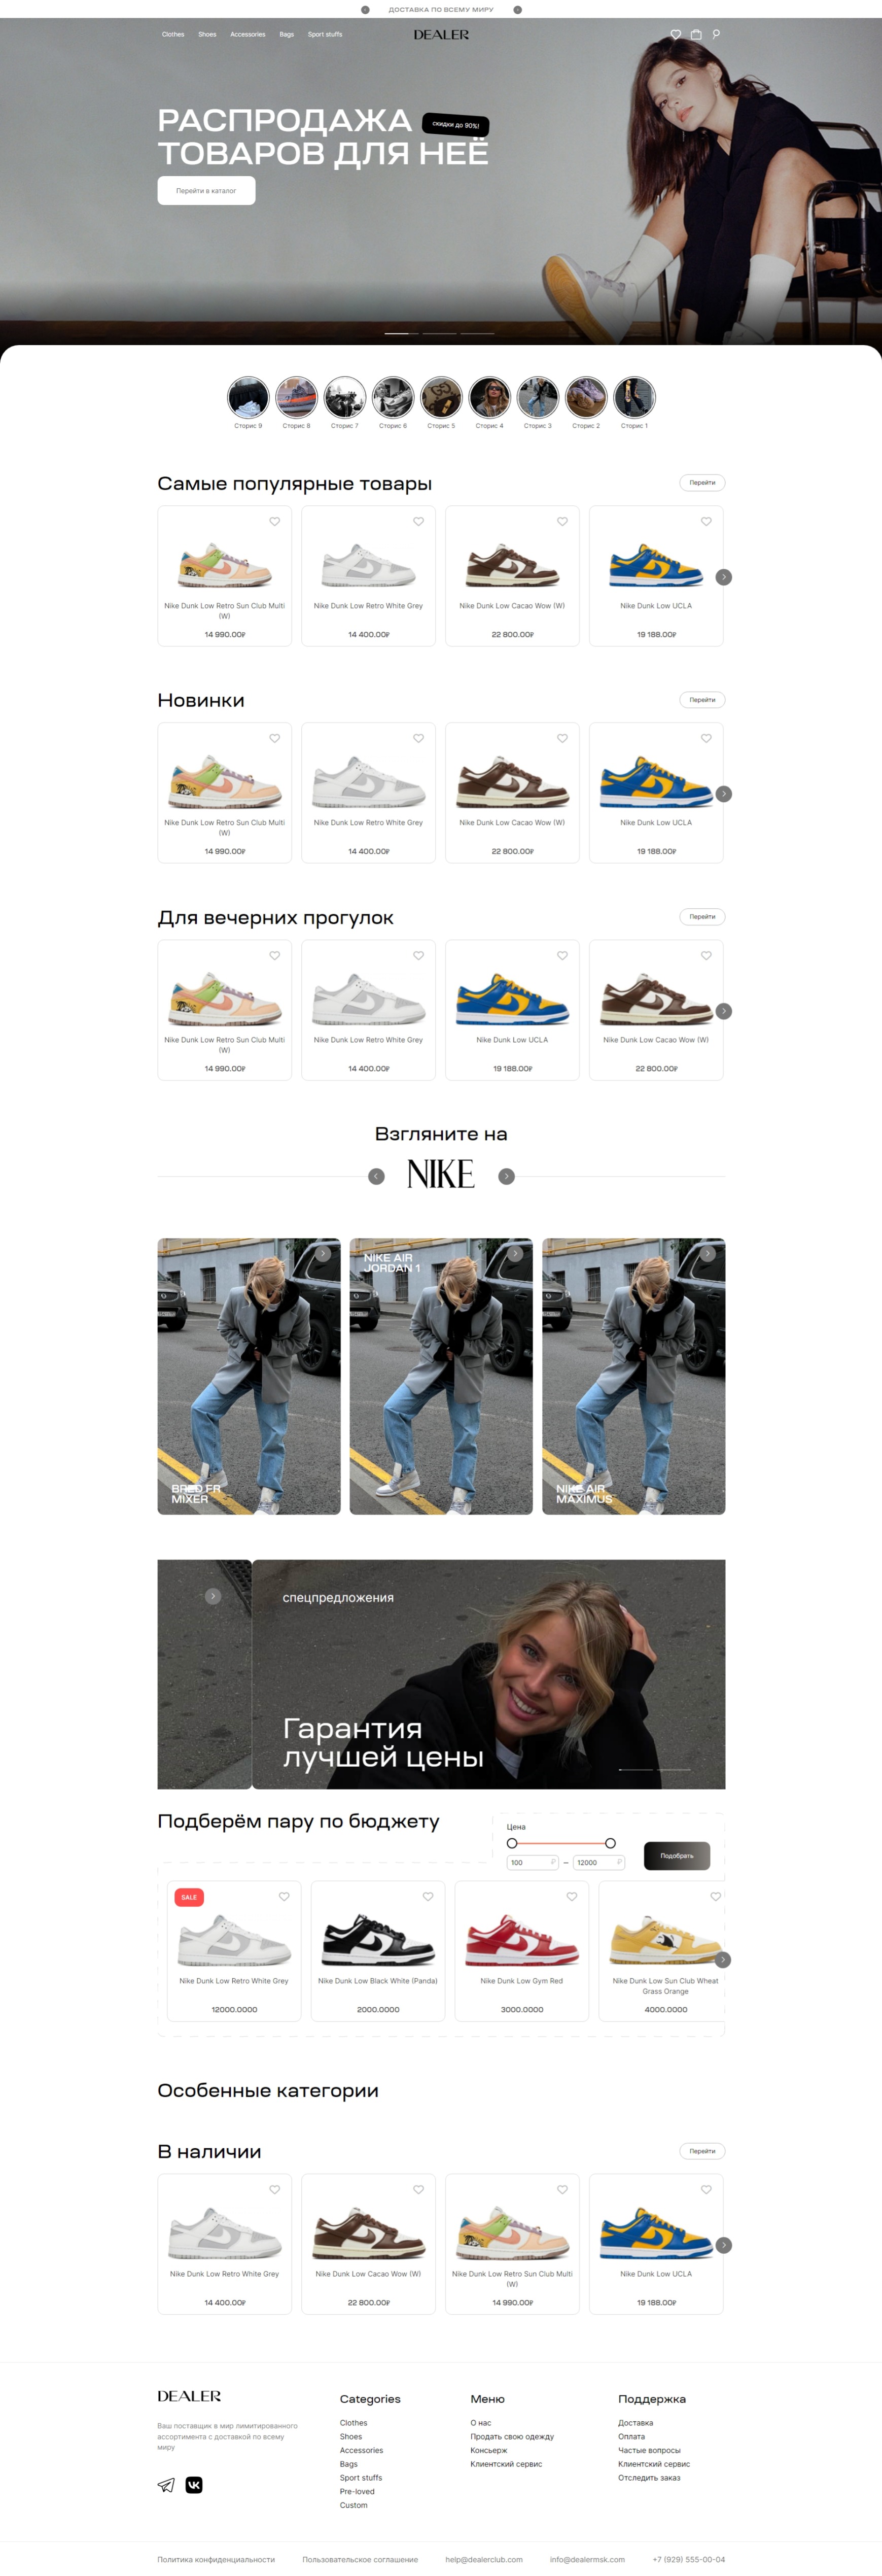
Task: Open the Accessories menu item in header
Action: pos(248,34)
